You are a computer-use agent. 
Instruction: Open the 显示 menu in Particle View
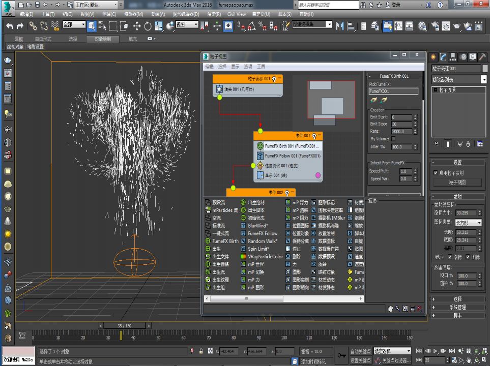(235, 67)
